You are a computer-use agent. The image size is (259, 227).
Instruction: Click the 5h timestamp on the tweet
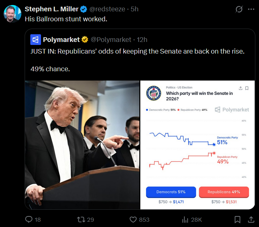pos(134,9)
